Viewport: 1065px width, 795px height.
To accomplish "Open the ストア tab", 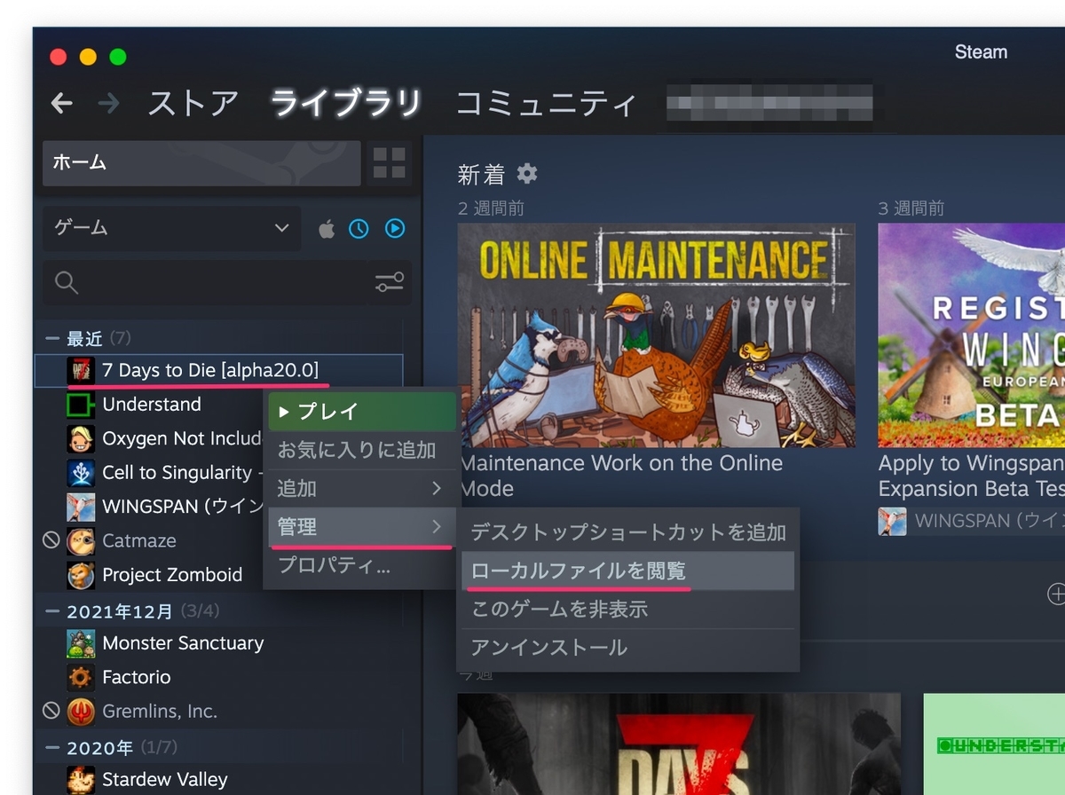I will pyautogui.click(x=193, y=104).
